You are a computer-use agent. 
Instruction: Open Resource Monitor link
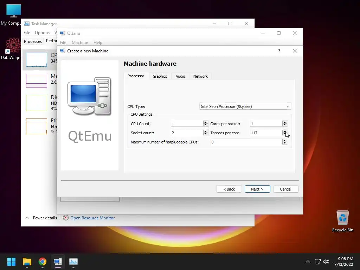point(92,218)
